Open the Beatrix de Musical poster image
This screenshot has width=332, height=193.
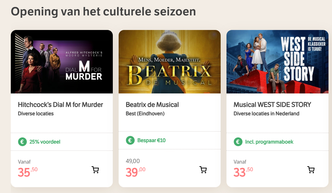click(170, 62)
